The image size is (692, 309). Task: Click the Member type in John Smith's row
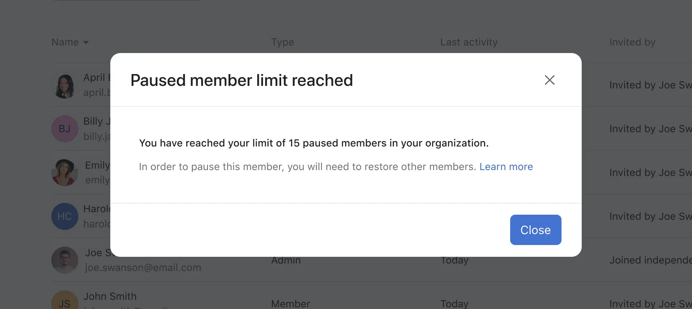click(x=290, y=304)
